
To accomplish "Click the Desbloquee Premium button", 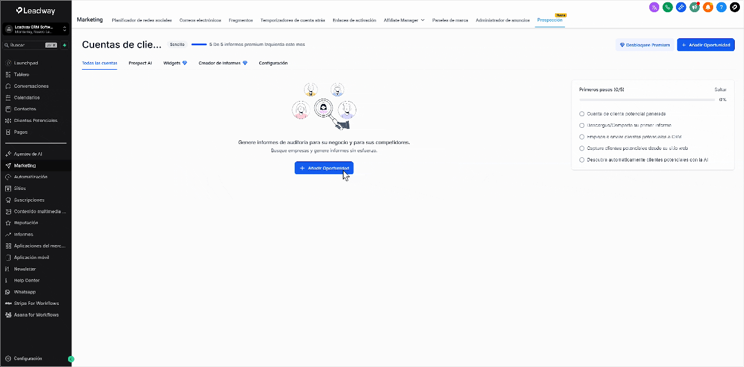I will (x=645, y=45).
